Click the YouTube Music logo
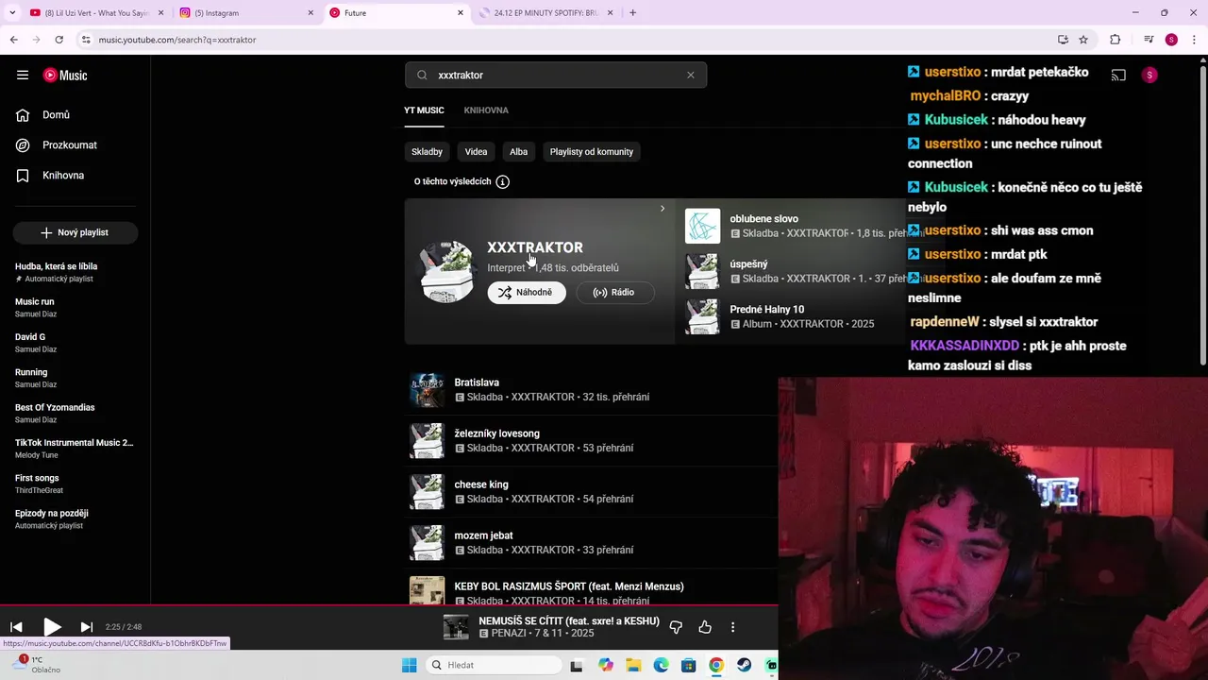The height and width of the screenshot is (680, 1208). [65, 76]
